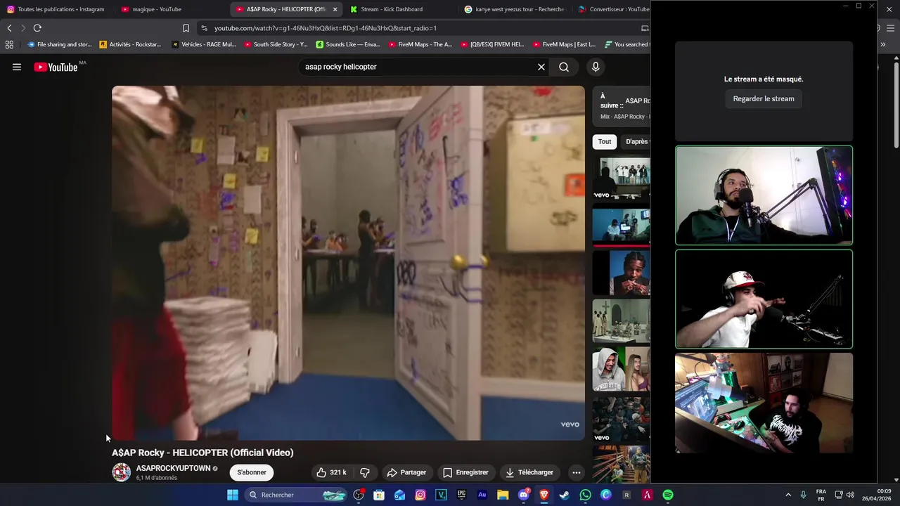Open the clock showing 00:09
This screenshot has width=900, height=506.
877,495
